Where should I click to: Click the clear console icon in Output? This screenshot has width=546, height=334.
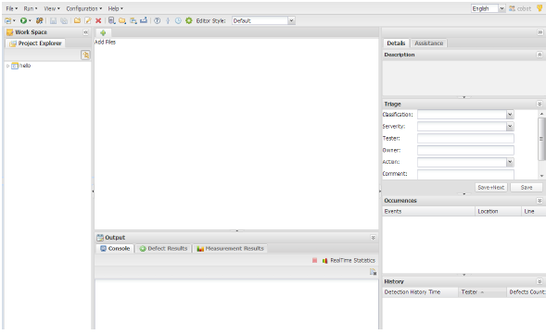373,272
